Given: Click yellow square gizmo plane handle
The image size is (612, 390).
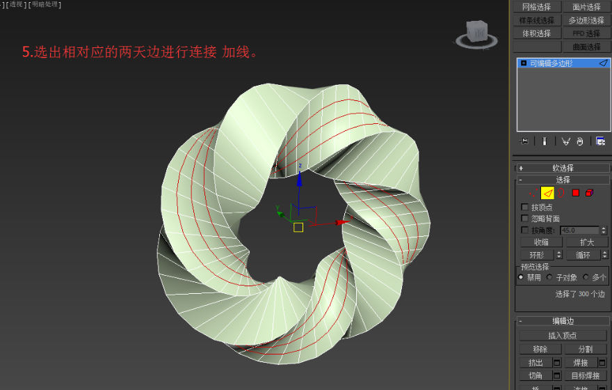Looking at the screenshot, I should coord(298,228).
